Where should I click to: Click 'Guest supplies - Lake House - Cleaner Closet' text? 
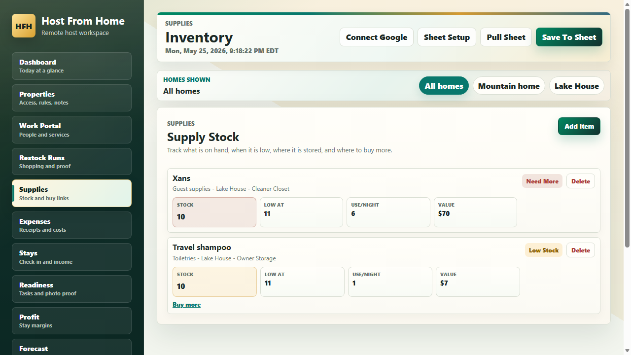231,189
